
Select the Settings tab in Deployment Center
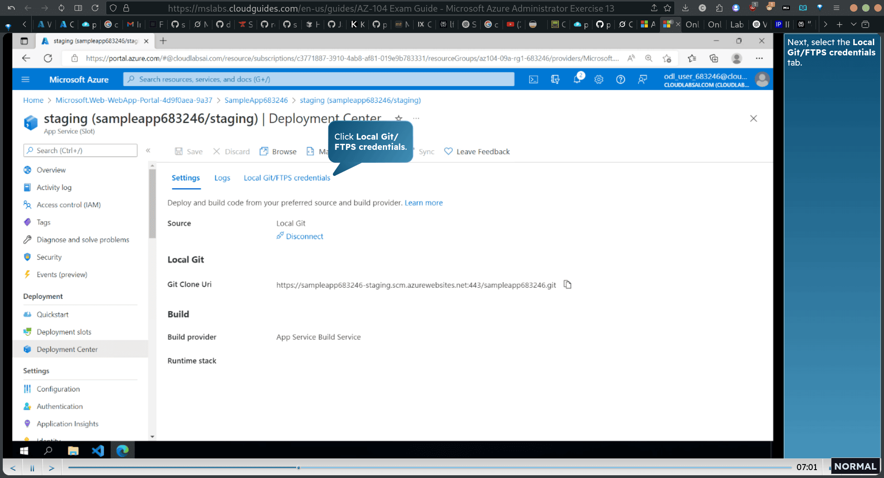(186, 178)
